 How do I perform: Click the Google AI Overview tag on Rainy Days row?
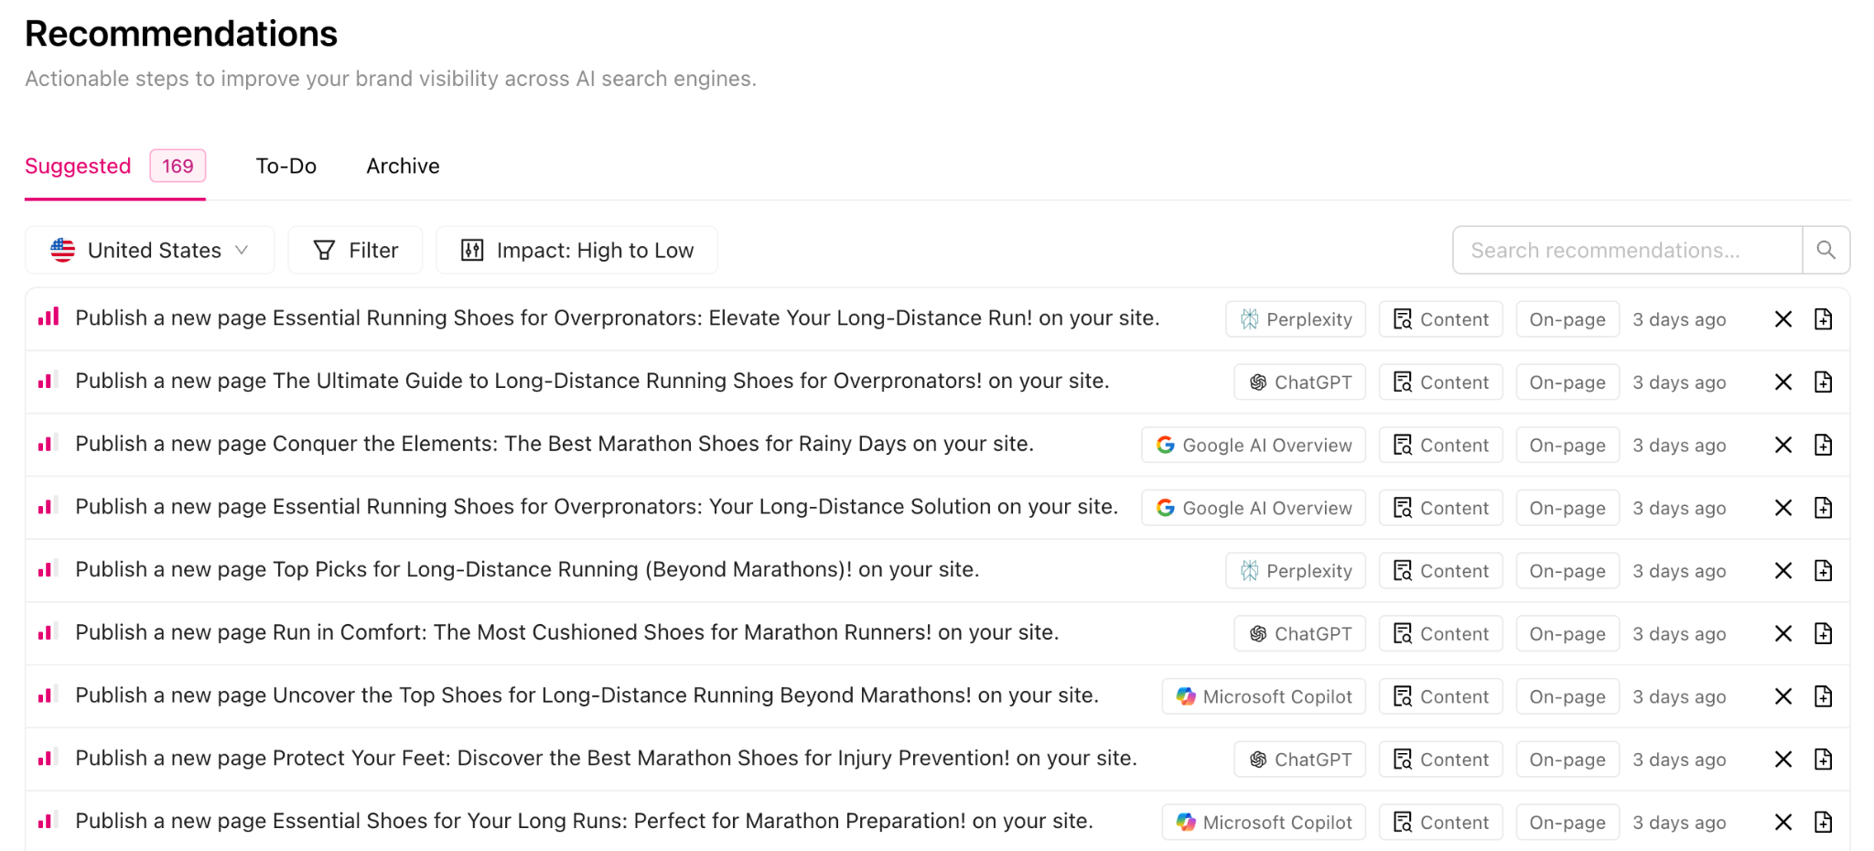tap(1253, 445)
